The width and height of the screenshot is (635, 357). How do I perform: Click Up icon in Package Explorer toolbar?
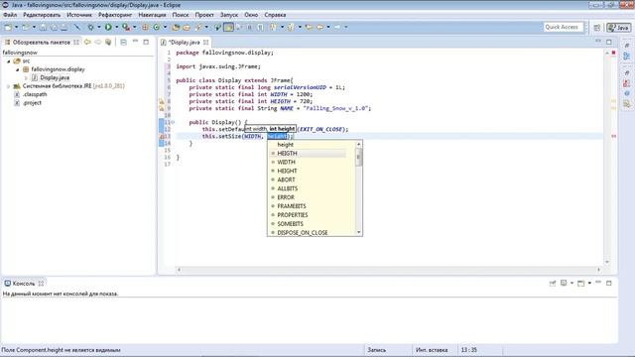[108, 42]
